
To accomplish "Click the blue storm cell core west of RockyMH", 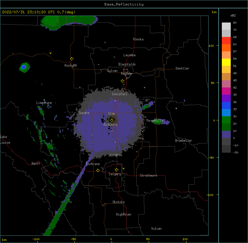I will coord(23,67).
